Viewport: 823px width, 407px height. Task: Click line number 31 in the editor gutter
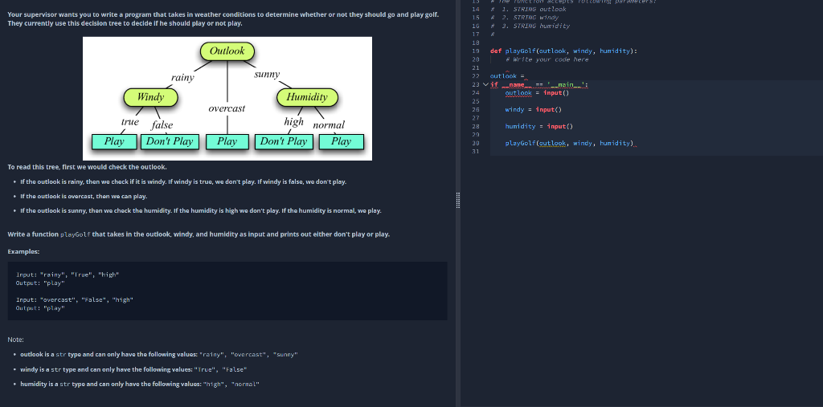click(476, 152)
